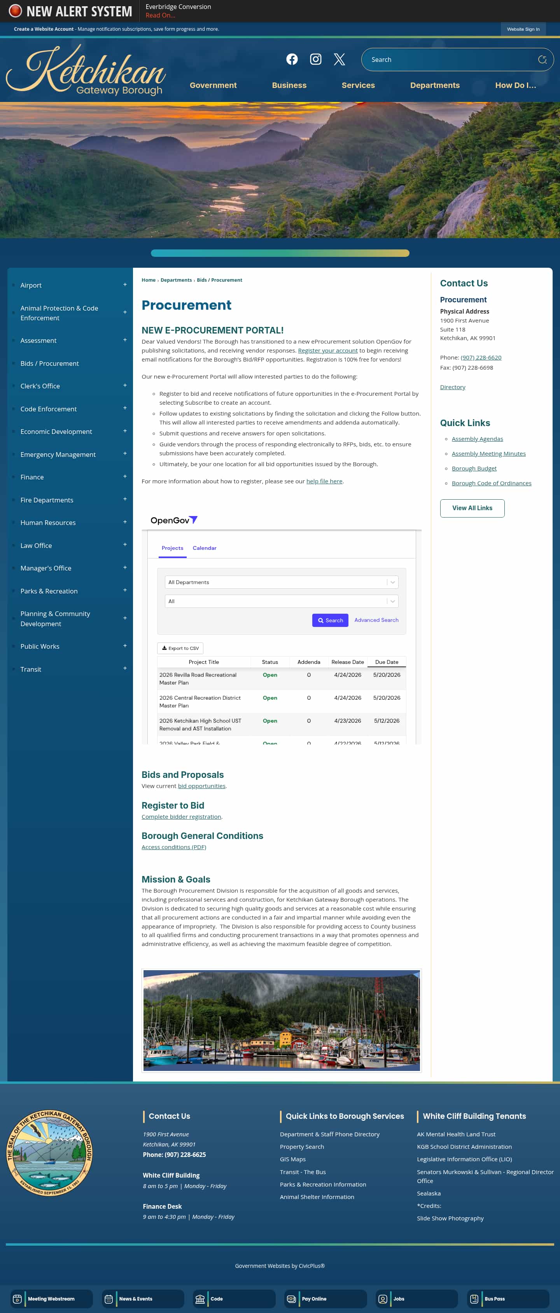This screenshot has height=1313, width=560.
Task: Open the help file here link
Action: pos(324,481)
